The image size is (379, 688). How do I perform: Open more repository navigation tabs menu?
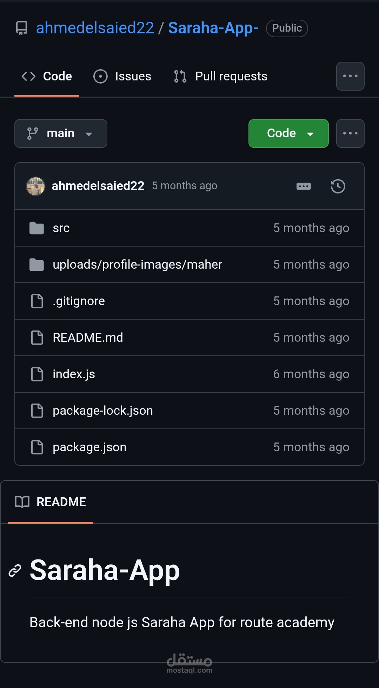350,76
